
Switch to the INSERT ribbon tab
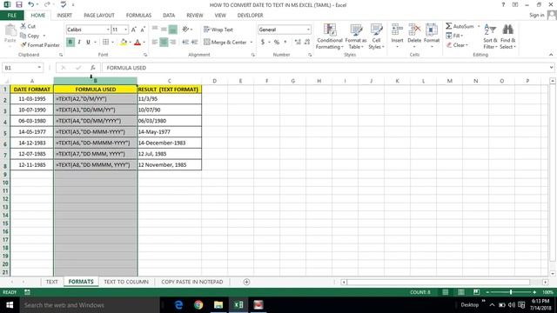coord(64,16)
